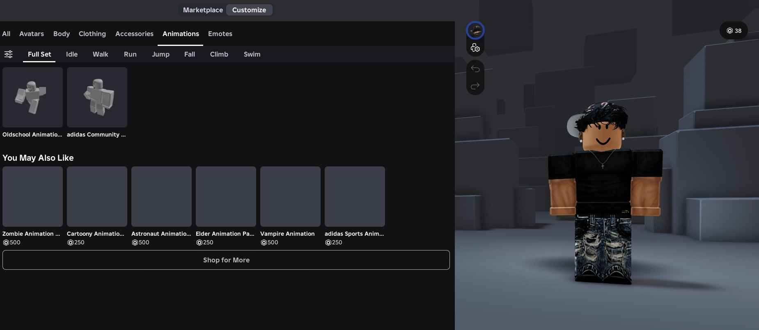Screen dimensions: 759x330
Task: Click the adidas Community name label
Action: (96, 134)
